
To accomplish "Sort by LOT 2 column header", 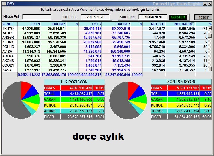I will click(x=90, y=24).
